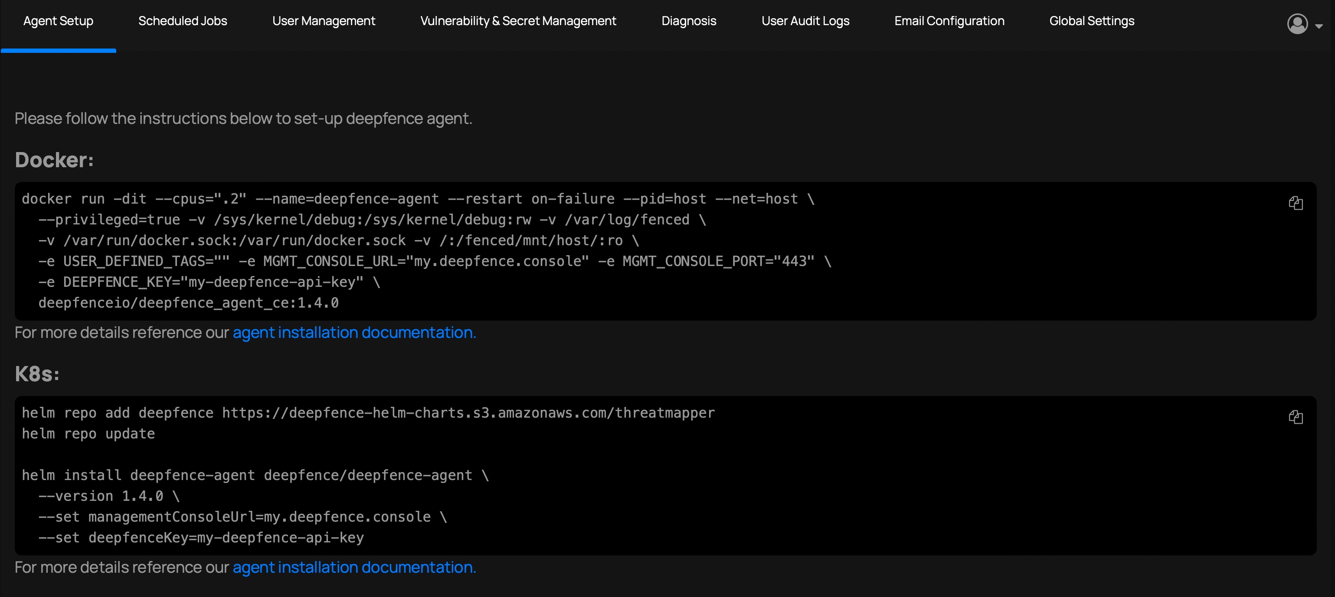Click the 'docker run -dit' command line
The width and height of the screenshot is (1335, 597).
tap(418, 199)
